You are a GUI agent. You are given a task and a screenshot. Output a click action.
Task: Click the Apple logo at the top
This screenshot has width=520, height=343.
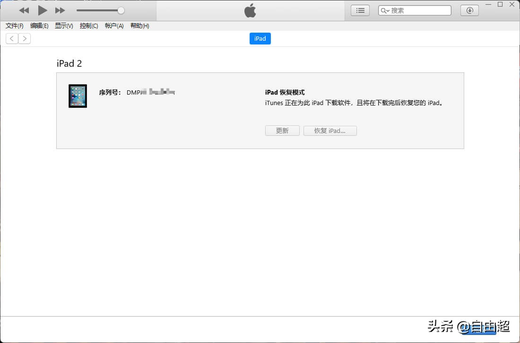(250, 10)
